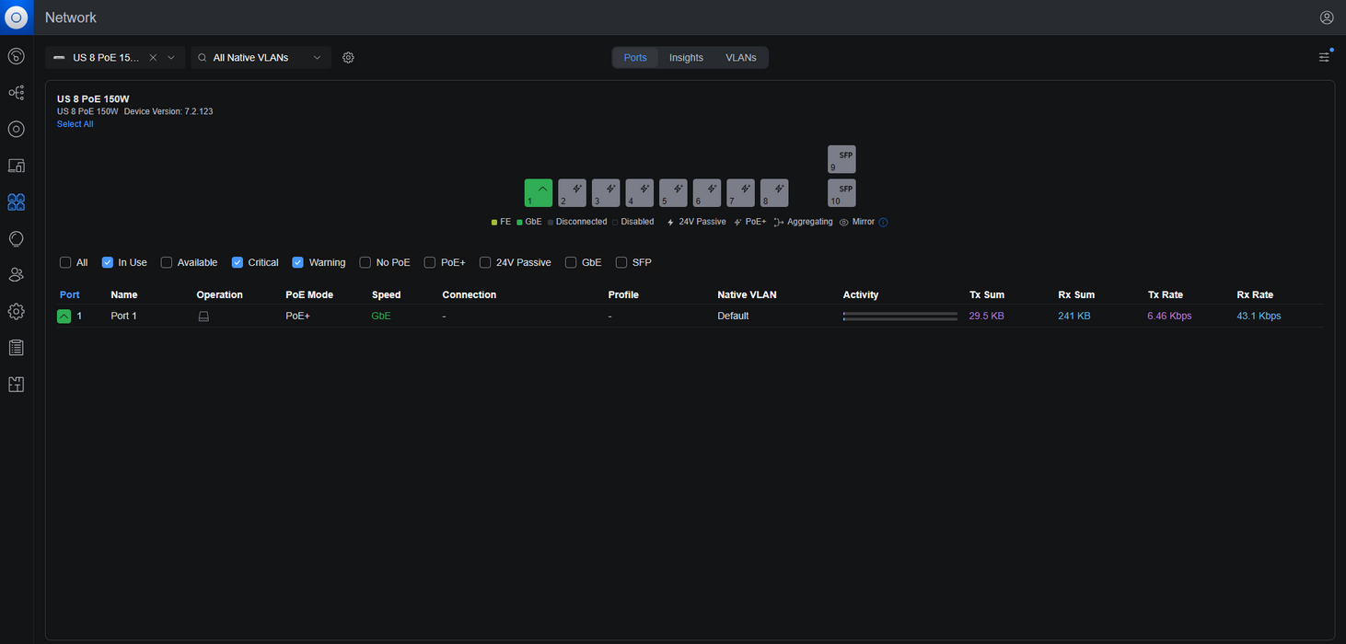This screenshot has width=1346, height=644.
Task: Check the Available filter
Action: point(167,262)
